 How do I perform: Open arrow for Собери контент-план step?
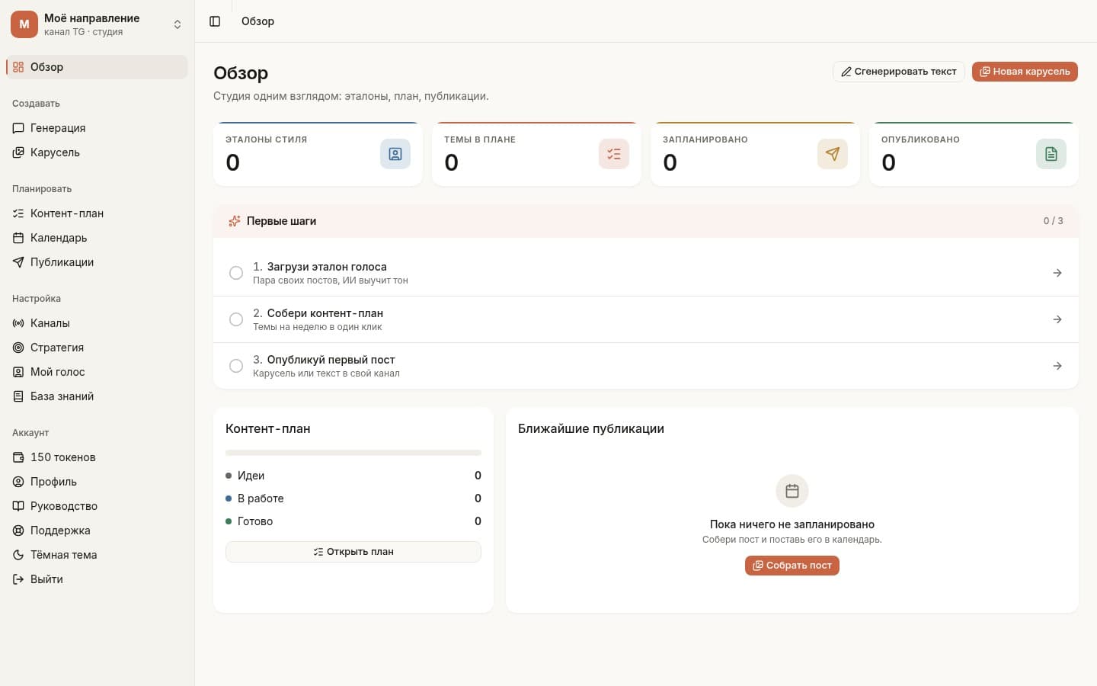[x=1057, y=319]
